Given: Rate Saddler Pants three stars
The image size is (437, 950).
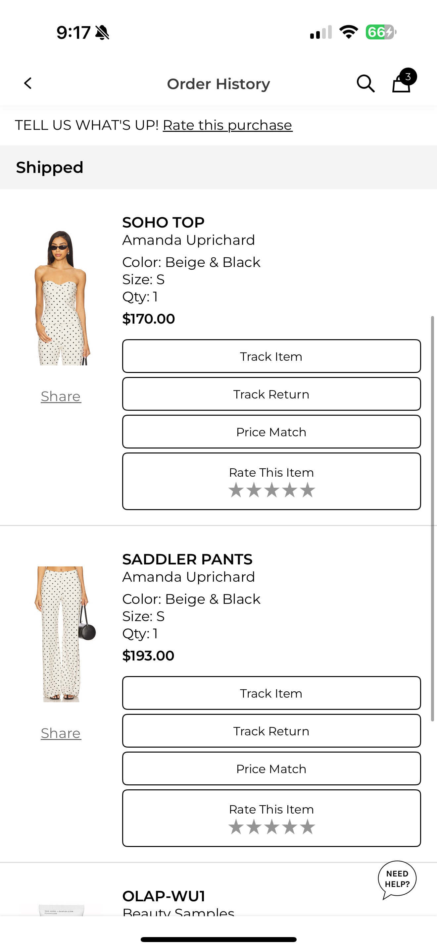Looking at the screenshot, I should pyautogui.click(x=272, y=827).
